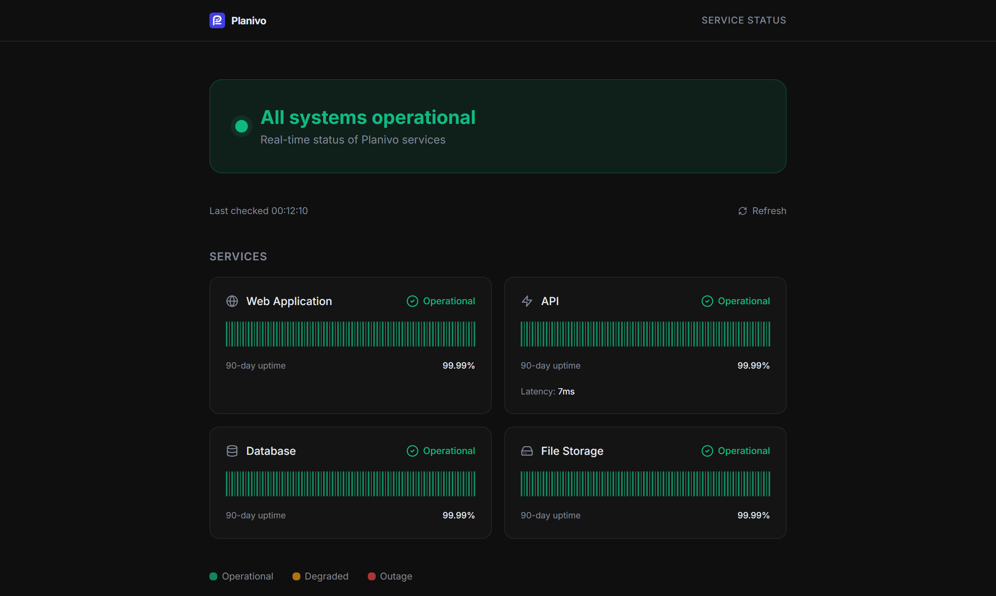Click the red Outage legend dot
Image resolution: width=996 pixels, height=596 pixels.
[x=371, y=576]
